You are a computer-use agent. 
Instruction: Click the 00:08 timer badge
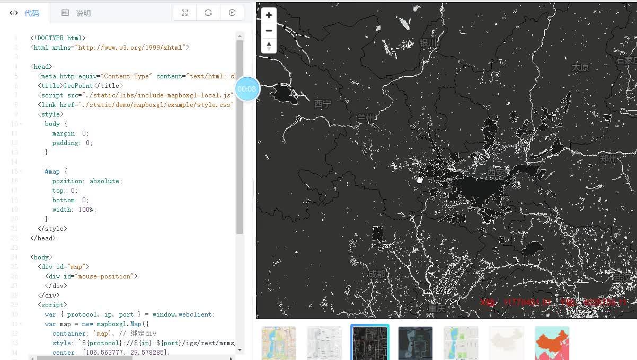pos(247,89)
